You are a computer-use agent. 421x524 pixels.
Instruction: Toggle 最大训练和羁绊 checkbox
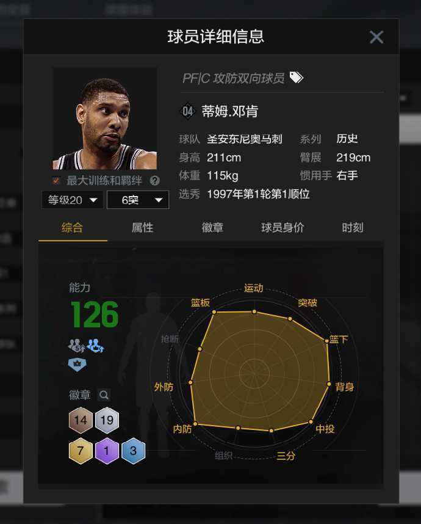click(56, 181)
